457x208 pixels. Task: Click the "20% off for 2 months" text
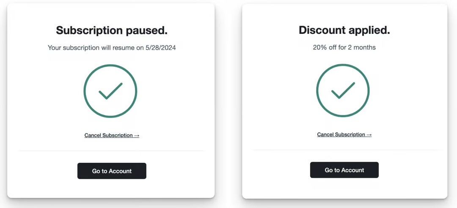(x=344, y=47)
